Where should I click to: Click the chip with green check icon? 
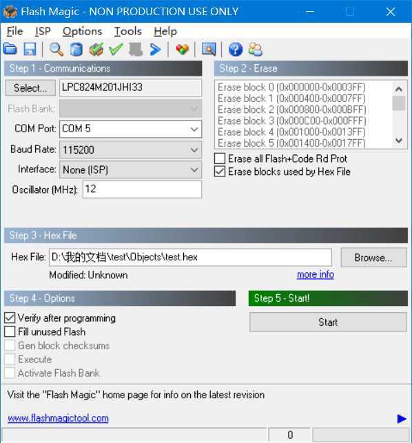click(96, 50)
